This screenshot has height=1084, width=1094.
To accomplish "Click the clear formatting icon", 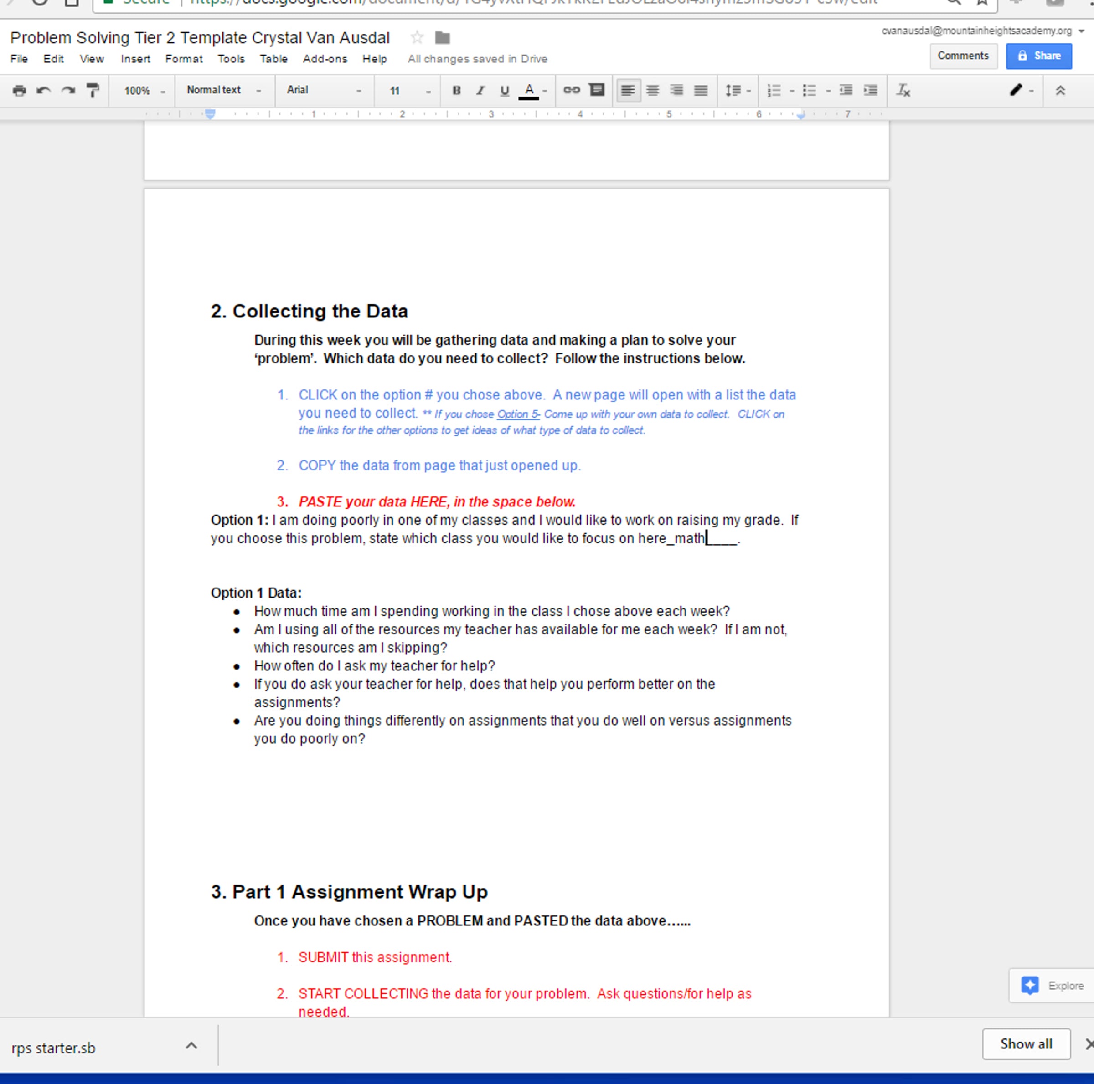I will click(x=903, y=91).
